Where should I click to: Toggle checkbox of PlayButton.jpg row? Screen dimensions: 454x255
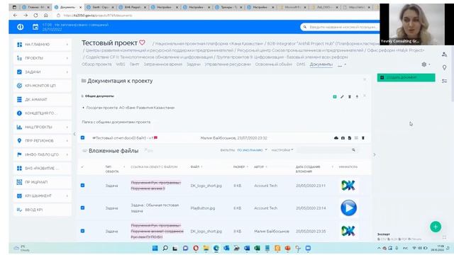(x=82, y=208)
